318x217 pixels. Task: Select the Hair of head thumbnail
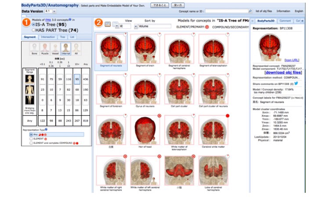pos(145,132)
